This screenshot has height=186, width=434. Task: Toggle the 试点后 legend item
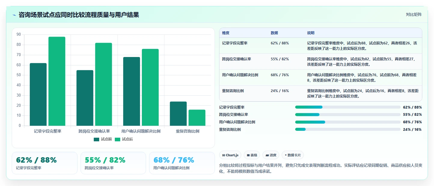124,139
